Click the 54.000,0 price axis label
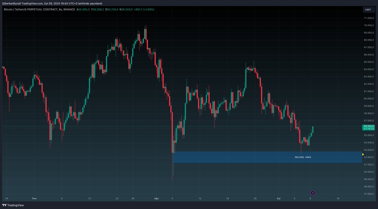378x209 pixels. pos(368,143)
